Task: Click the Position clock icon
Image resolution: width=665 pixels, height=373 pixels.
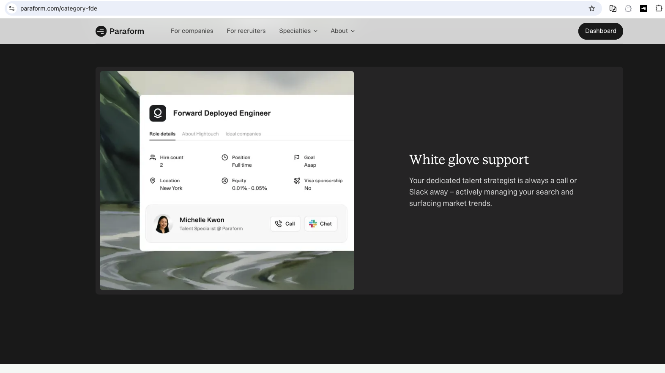Action: tap(225, 157)
